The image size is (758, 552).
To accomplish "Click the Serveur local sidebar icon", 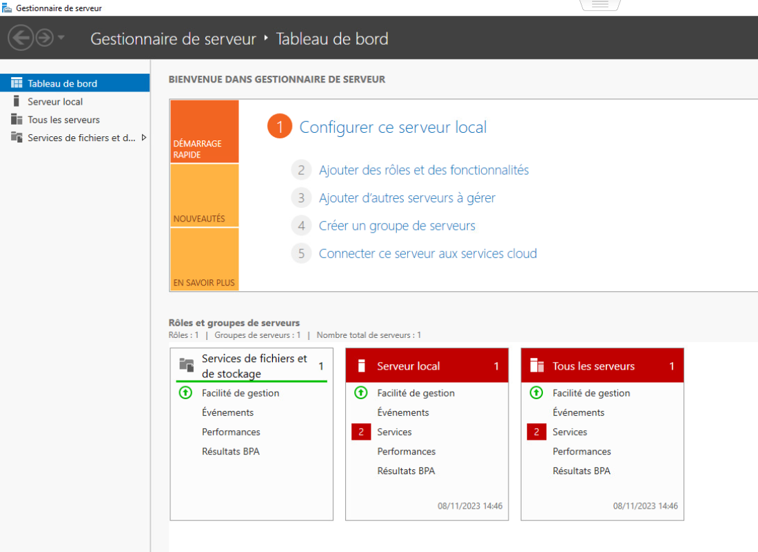I will (x=17, y=101).
